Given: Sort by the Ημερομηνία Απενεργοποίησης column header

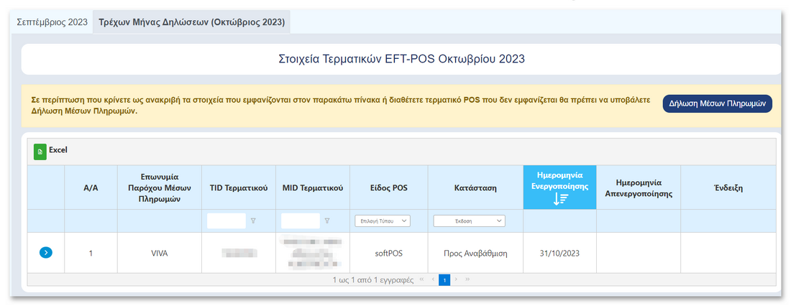Looking at the screenshot, I should point(638,188).
